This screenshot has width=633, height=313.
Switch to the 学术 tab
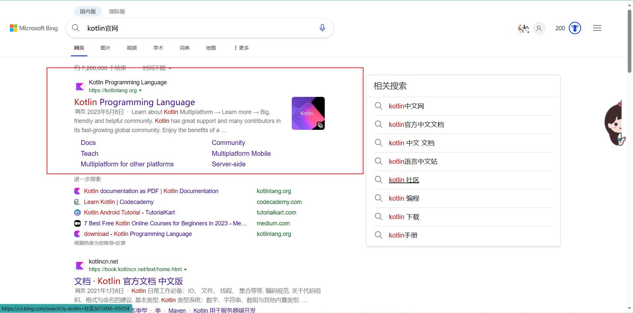(158, 48)
